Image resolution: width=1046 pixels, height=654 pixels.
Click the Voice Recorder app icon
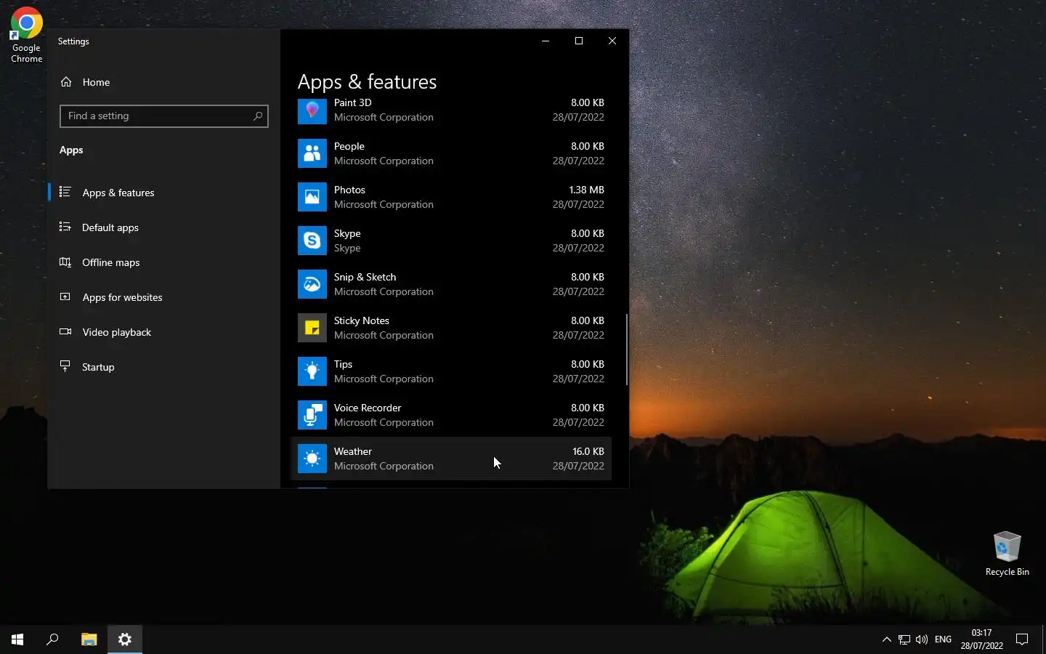[x=312, y=415]
